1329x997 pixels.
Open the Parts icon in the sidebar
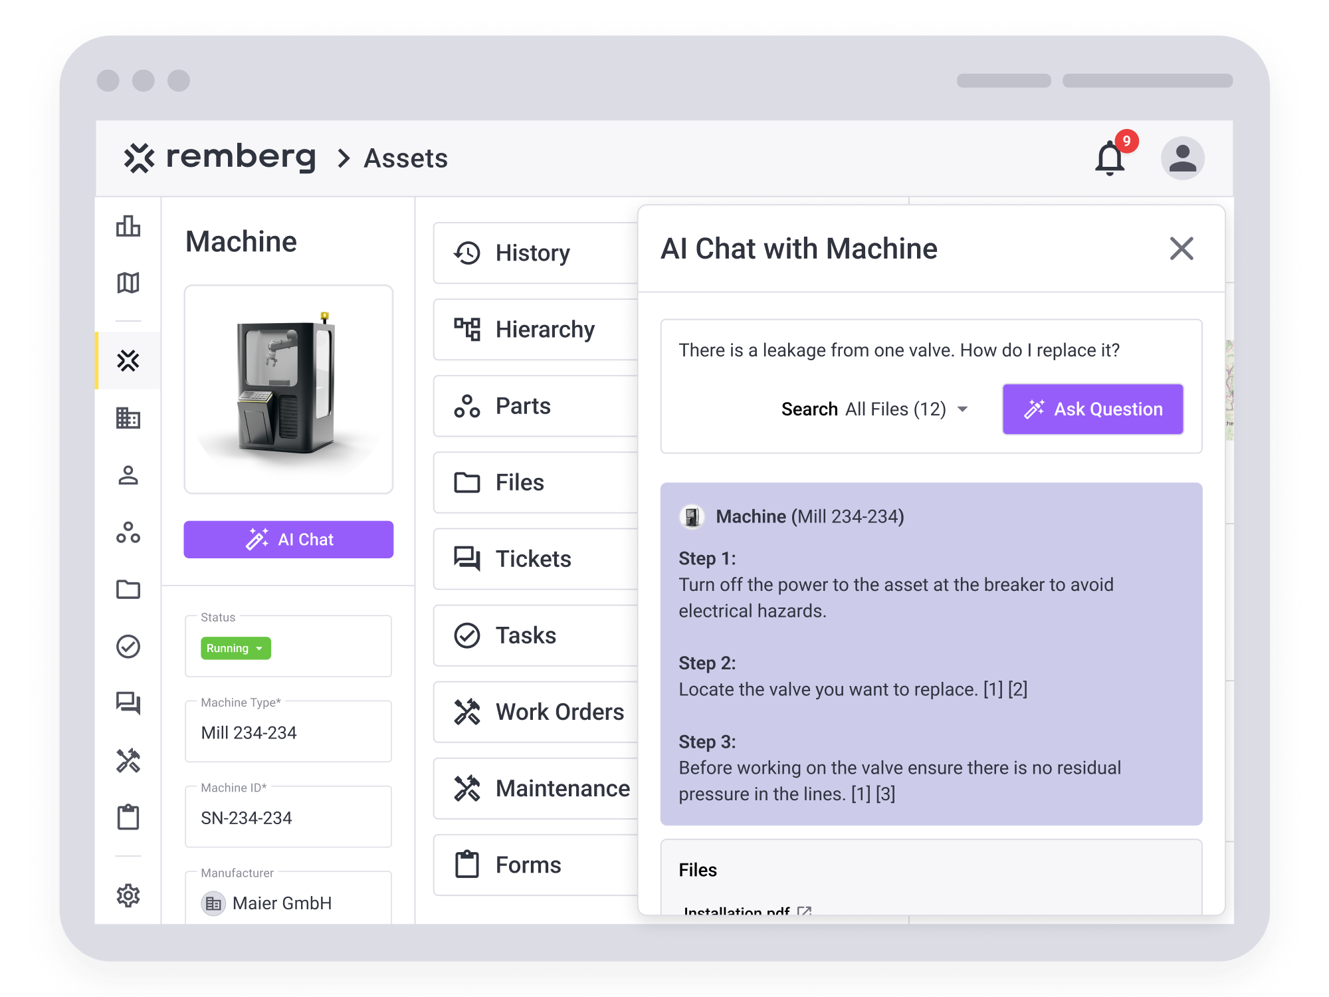(128, 533)
